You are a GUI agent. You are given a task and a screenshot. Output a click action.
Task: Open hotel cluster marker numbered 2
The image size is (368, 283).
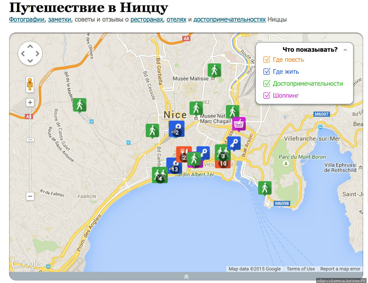tap(177, 129)
